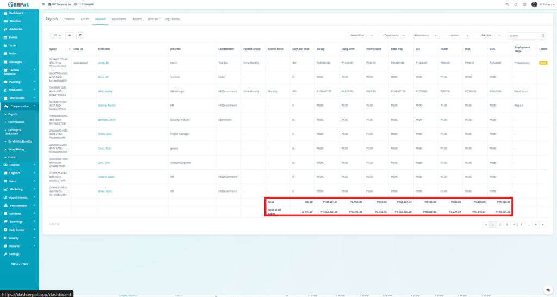Switch to the Adjustments tab
The width and height of the screenshot is (557, 297).
(x=119, y=18)
